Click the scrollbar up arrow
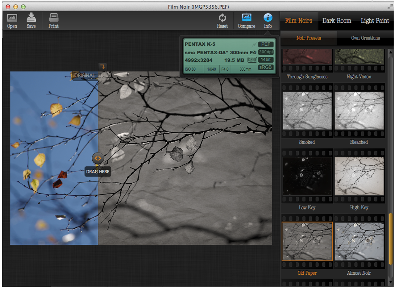395x287 pixels. click(391, 52)
